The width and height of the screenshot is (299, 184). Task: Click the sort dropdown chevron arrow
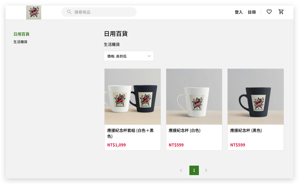click(149, 56)
